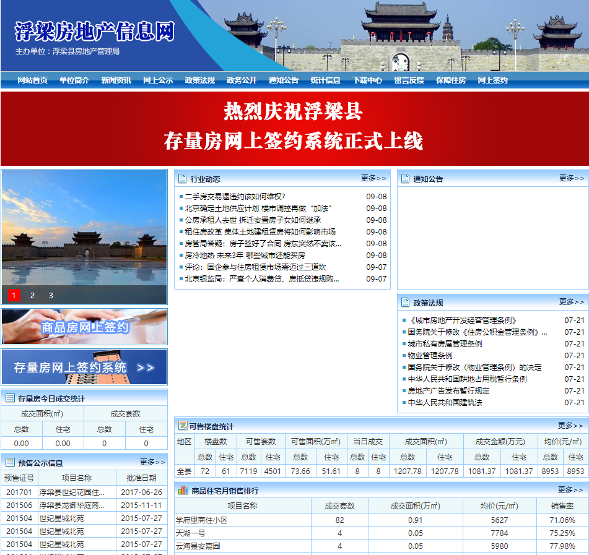Expand 更多 in the 行业动态 panel
The width and height of the screenshot is (589, 555).
pos(373,178)
